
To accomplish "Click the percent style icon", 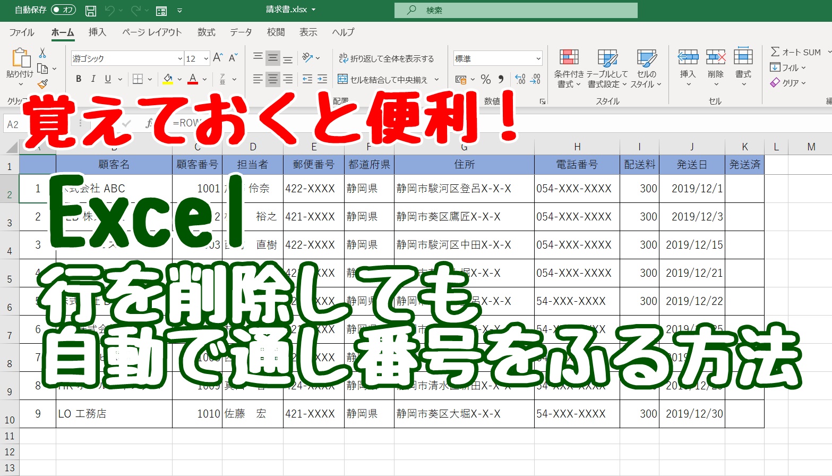I will (x=485, y=80).
